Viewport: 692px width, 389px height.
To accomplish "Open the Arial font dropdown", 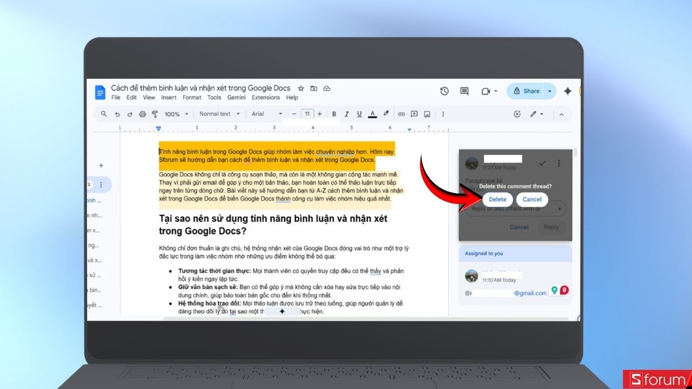I will (267, 114).
